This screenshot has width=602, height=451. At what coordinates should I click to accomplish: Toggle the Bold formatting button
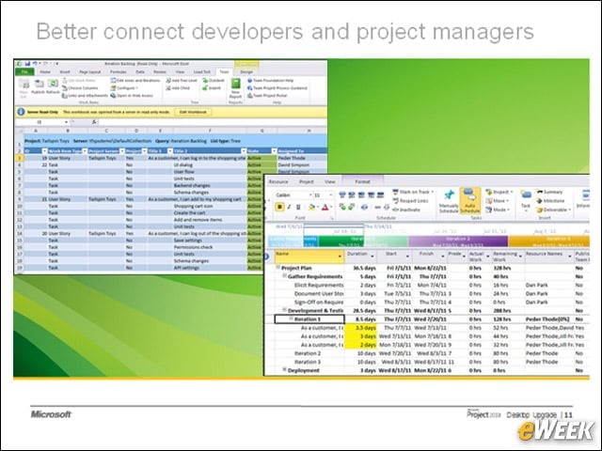[279, 207]
